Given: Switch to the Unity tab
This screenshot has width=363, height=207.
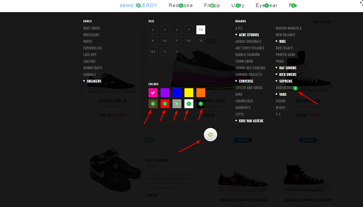Looking at the screenshot, I should click(238, 5).
